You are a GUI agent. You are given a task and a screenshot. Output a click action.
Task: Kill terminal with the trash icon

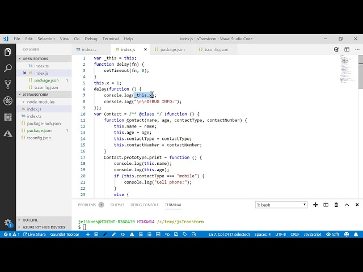tap(336, 205)
